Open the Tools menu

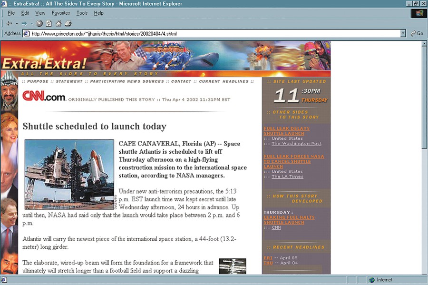coord(82,13)
